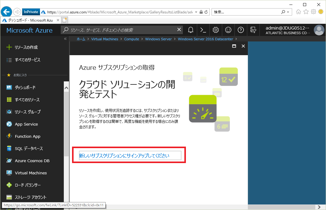The image size is (326, 210).
Task: Click sidebar scrollbar up arrow
Action: [66, 88]
